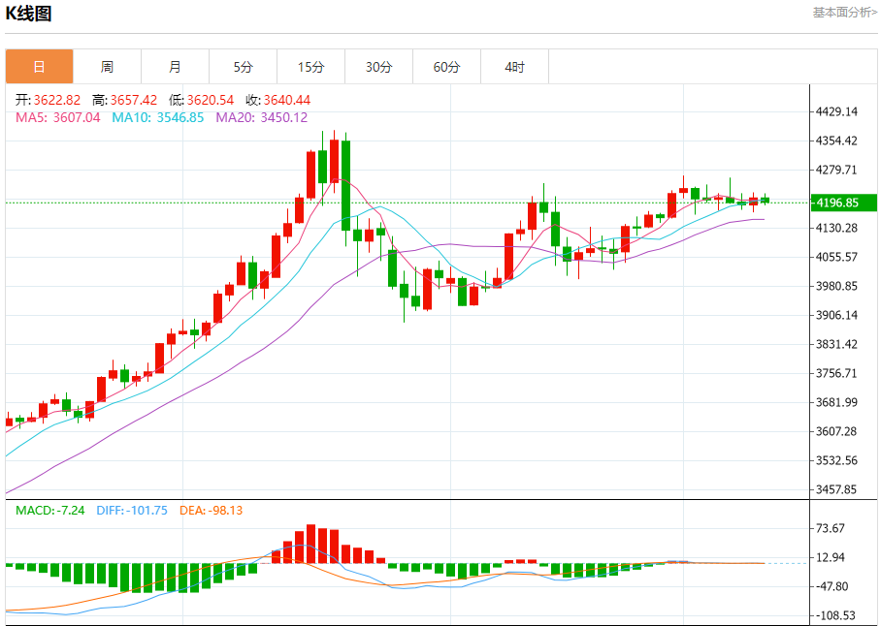The height and width of the screenshot is (626, 880).
Task: Click the MA5 indicator label
Action: click(x=58, y=117)
